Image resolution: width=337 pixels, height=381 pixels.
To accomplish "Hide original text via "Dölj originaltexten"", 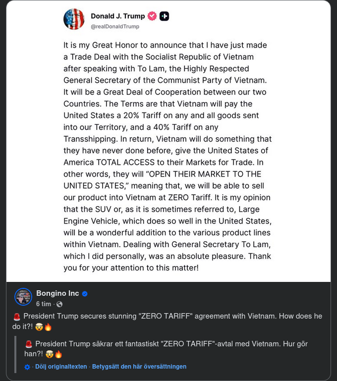I will pos(61,367).
